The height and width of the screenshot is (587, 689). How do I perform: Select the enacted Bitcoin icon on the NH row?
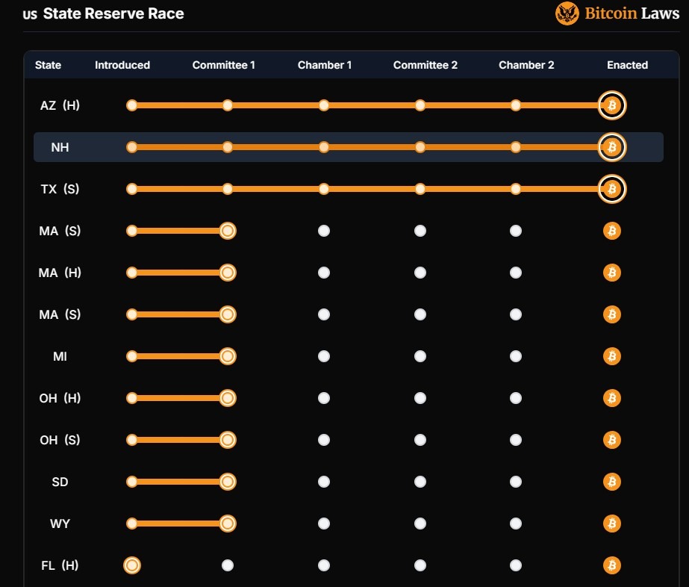click(611, 147)
